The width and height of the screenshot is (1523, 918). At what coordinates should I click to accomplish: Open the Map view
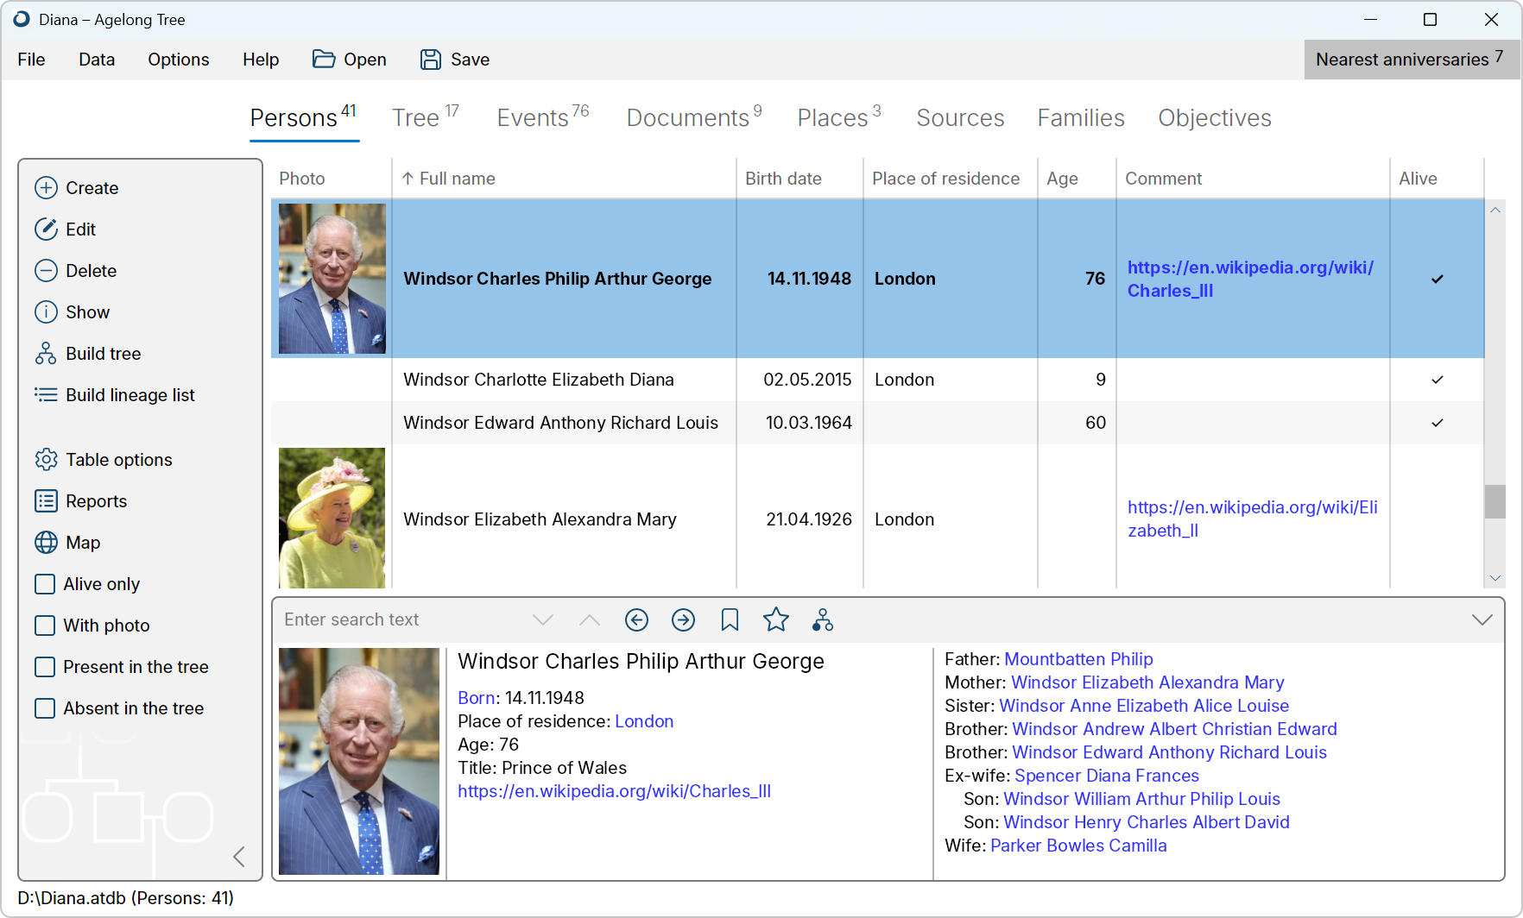[x=47, y=543]
